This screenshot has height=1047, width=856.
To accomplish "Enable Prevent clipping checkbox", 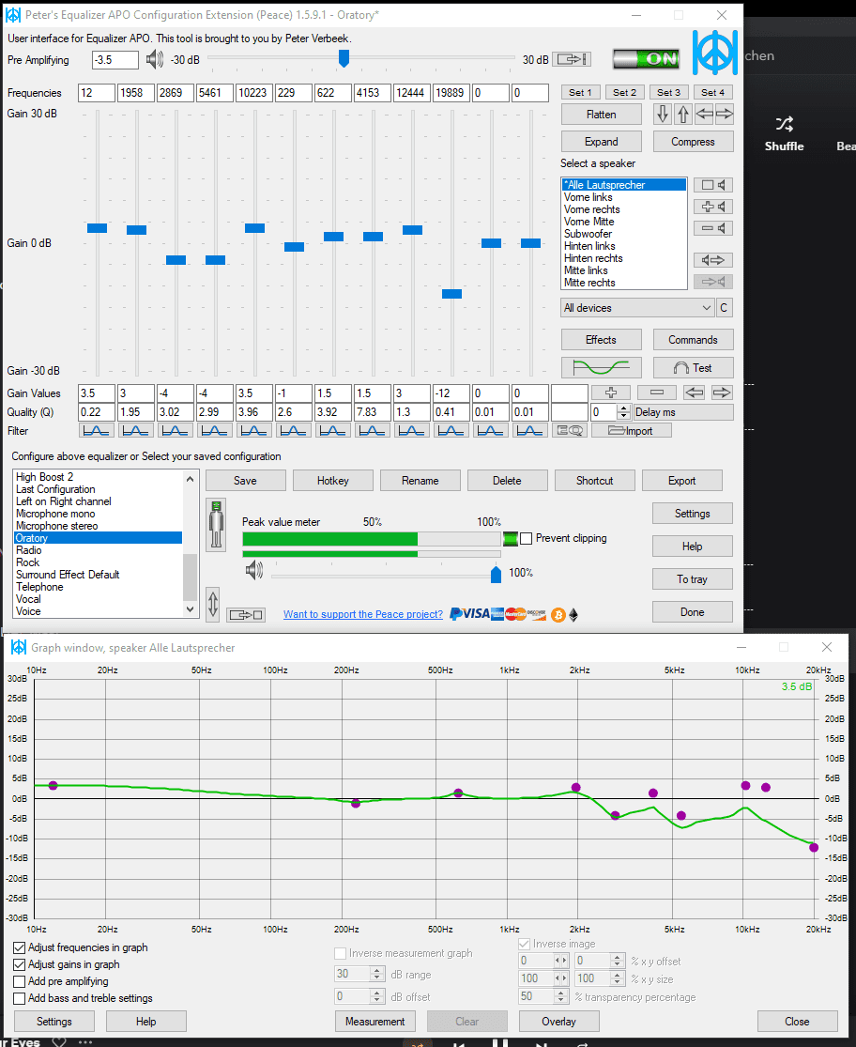I will click(527, 538).
